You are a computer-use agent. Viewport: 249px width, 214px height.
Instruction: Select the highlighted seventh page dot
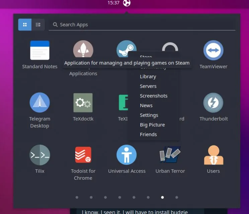162,198
